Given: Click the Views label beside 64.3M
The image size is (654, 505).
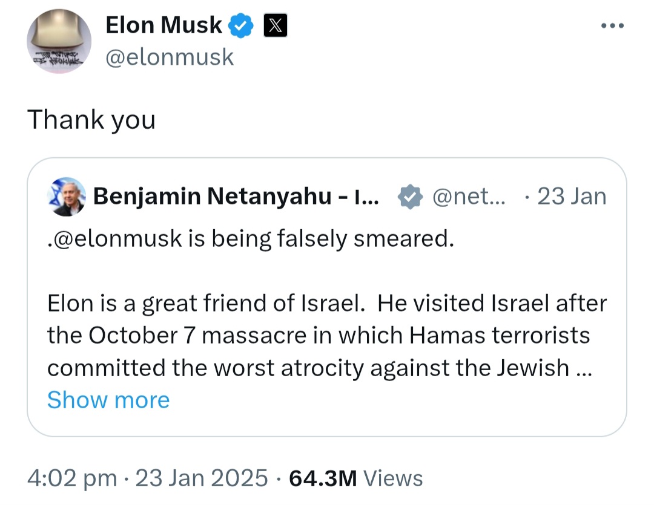Looking at the screenshot, I should click(393, 478).
